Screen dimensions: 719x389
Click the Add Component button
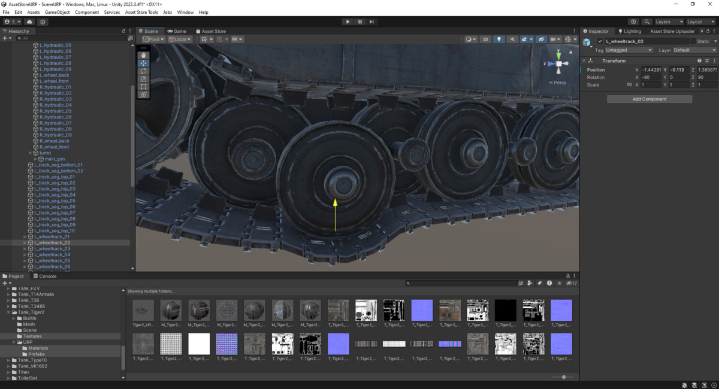[649, 98]
